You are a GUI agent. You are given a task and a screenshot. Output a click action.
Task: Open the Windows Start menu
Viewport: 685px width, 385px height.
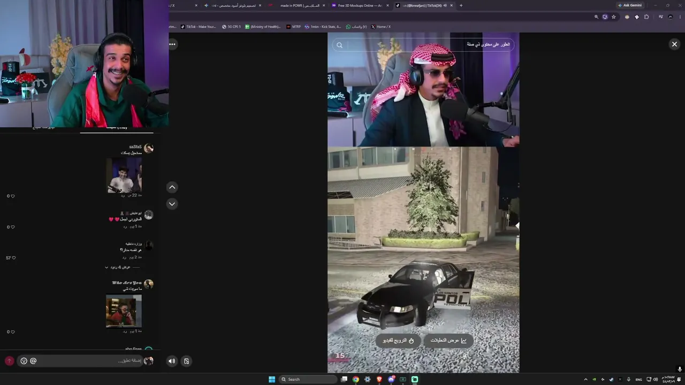[272, 379]
